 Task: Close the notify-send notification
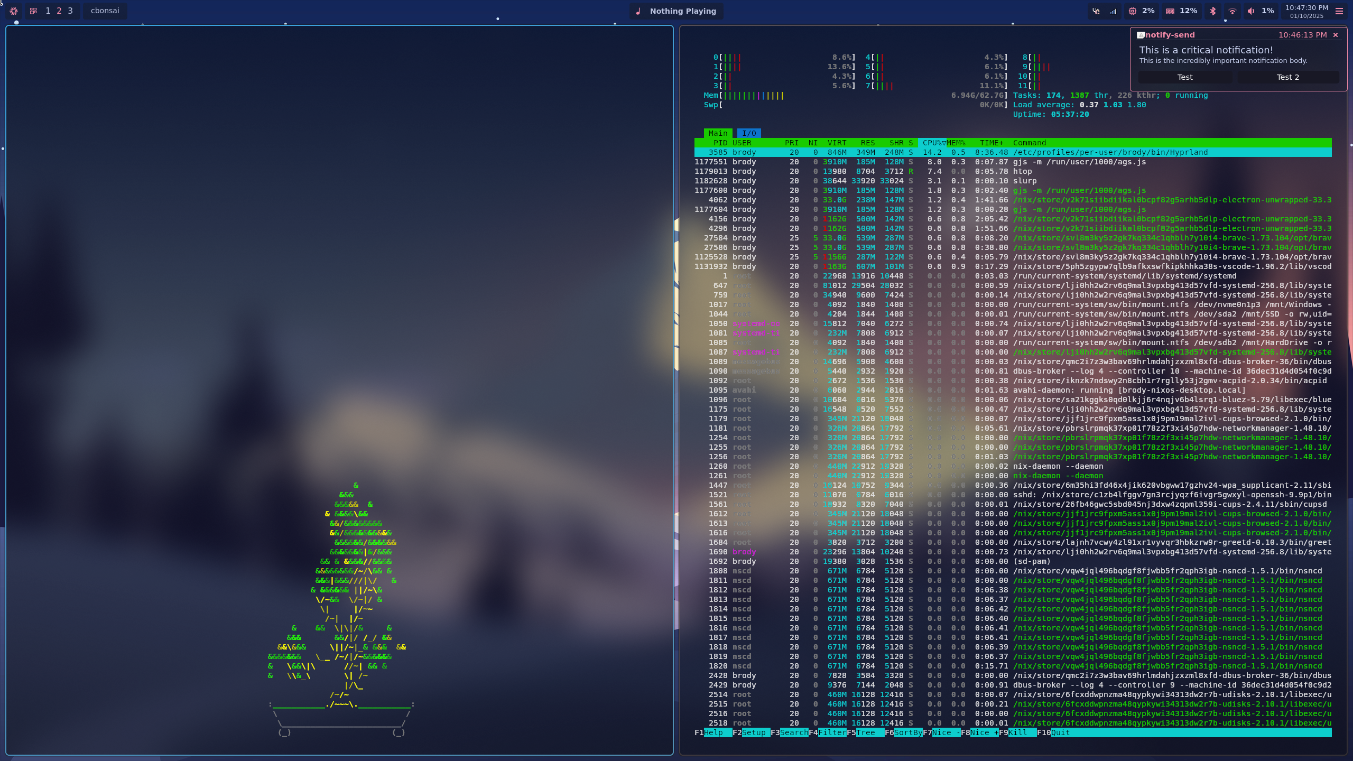1336,35
